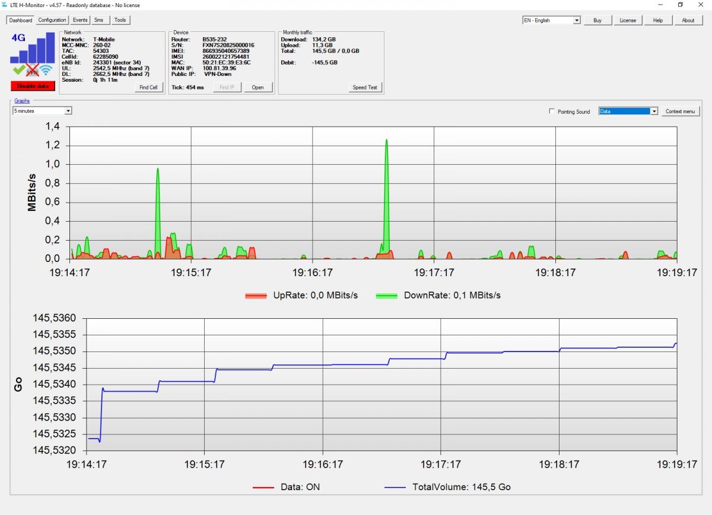The image size is (712, 515).
Task: Open the Context menu button
Action: coord(681,111)
